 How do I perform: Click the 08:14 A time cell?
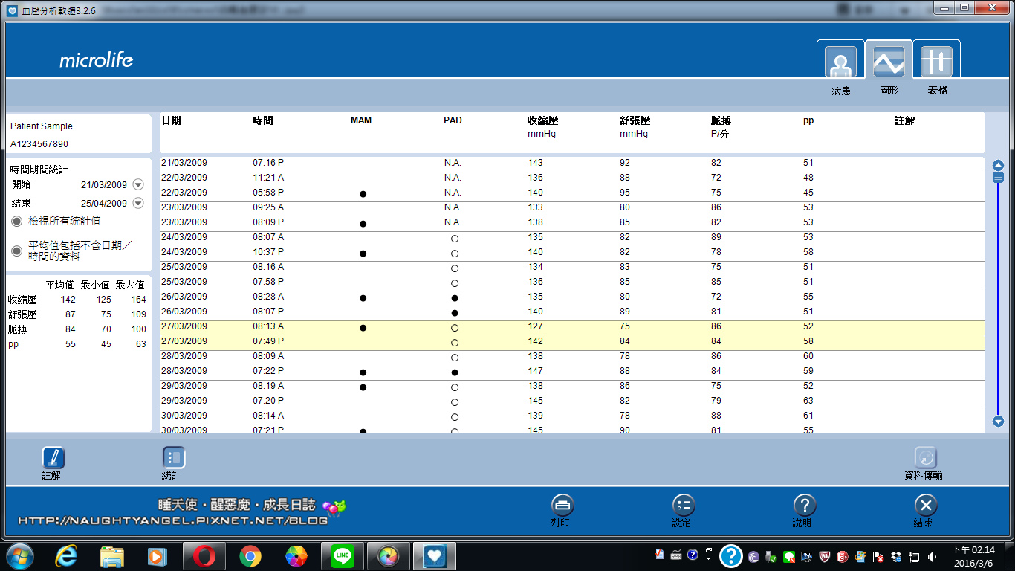click(268, 416)
